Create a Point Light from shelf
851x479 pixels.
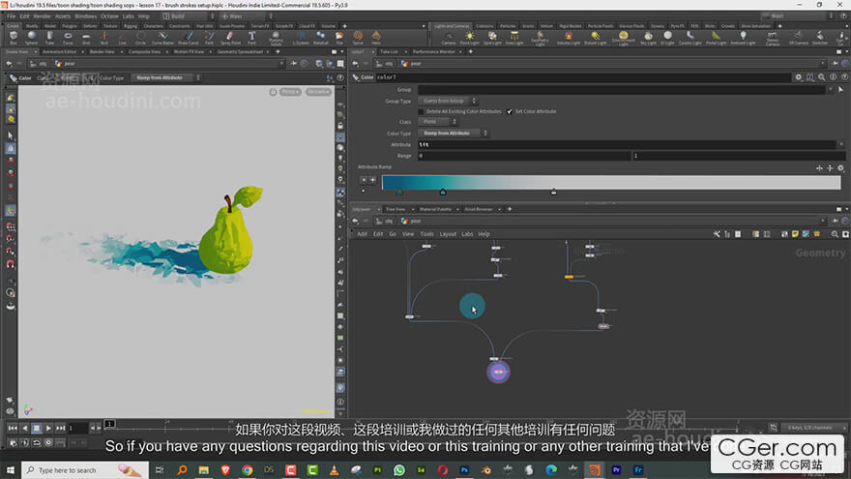[x=469, y=37]
